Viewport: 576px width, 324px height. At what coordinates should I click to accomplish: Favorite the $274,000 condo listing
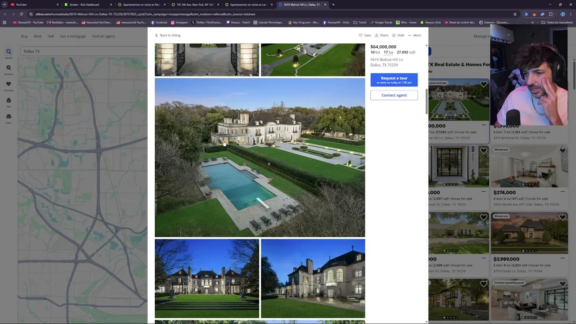pos(562,151)
